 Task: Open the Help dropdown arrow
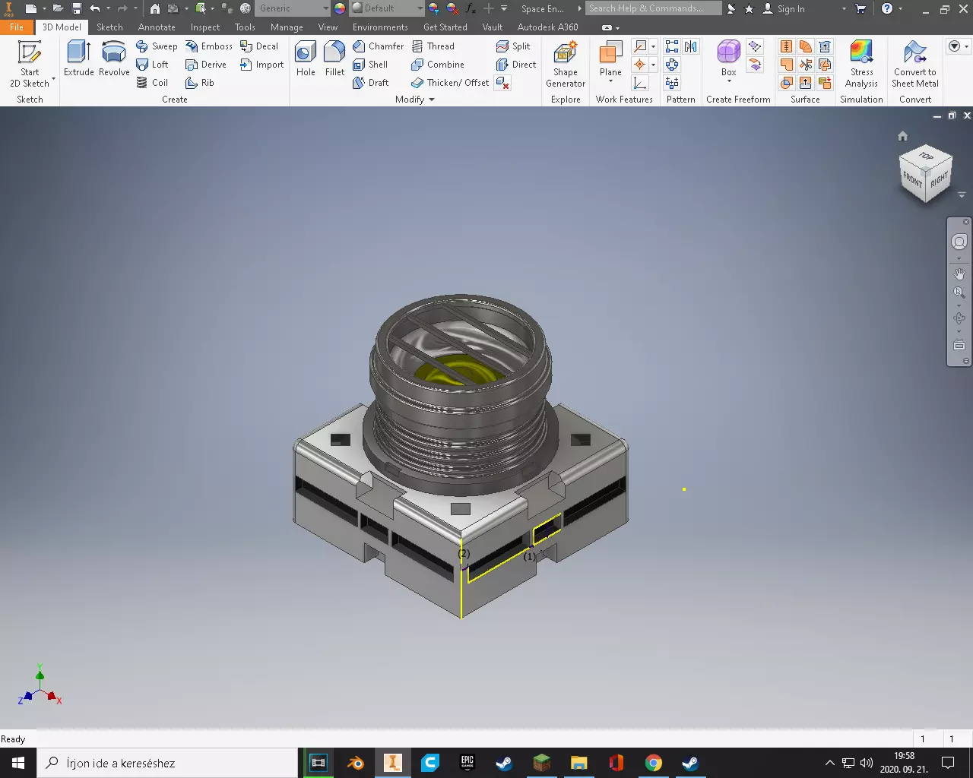(x=901, y=8)
